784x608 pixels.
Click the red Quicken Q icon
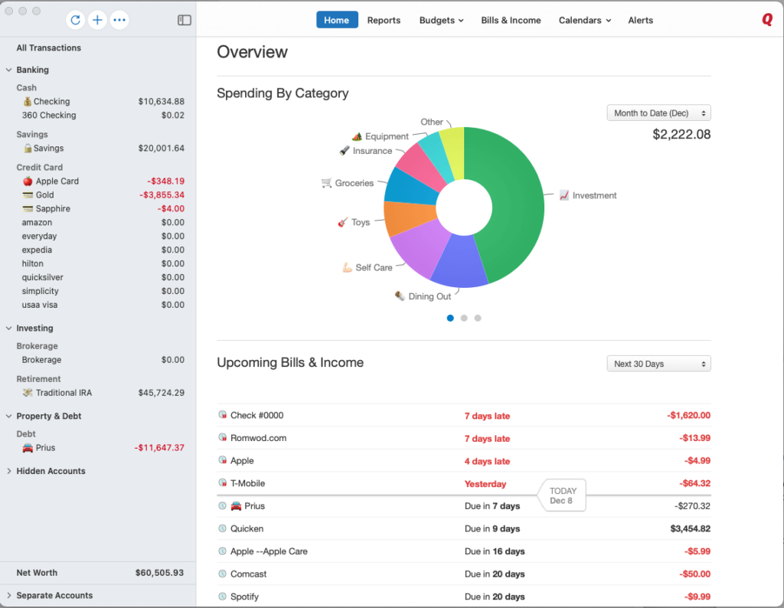[767, 20]
